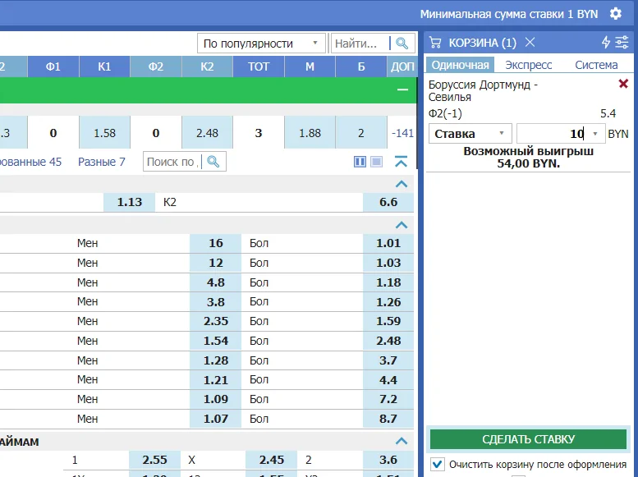Viewport: 638px width, 477px height.
Task: Remove the Боруссия Дортмунд - Севилья bet
Action: pyautogui.click(x=623, y=84)
